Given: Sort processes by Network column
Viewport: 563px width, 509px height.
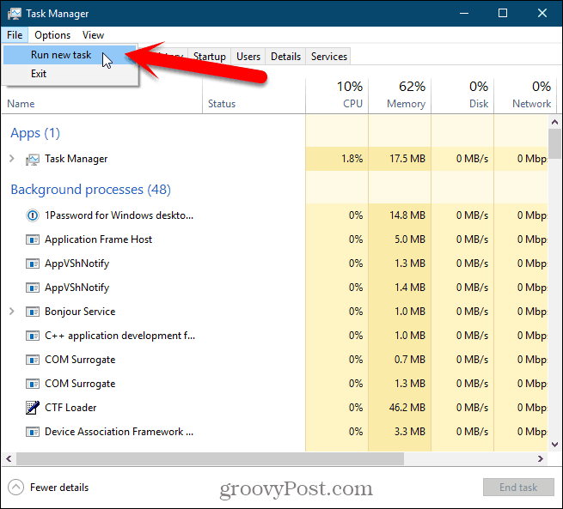Looking at the screenshot, I should [525, 95].
